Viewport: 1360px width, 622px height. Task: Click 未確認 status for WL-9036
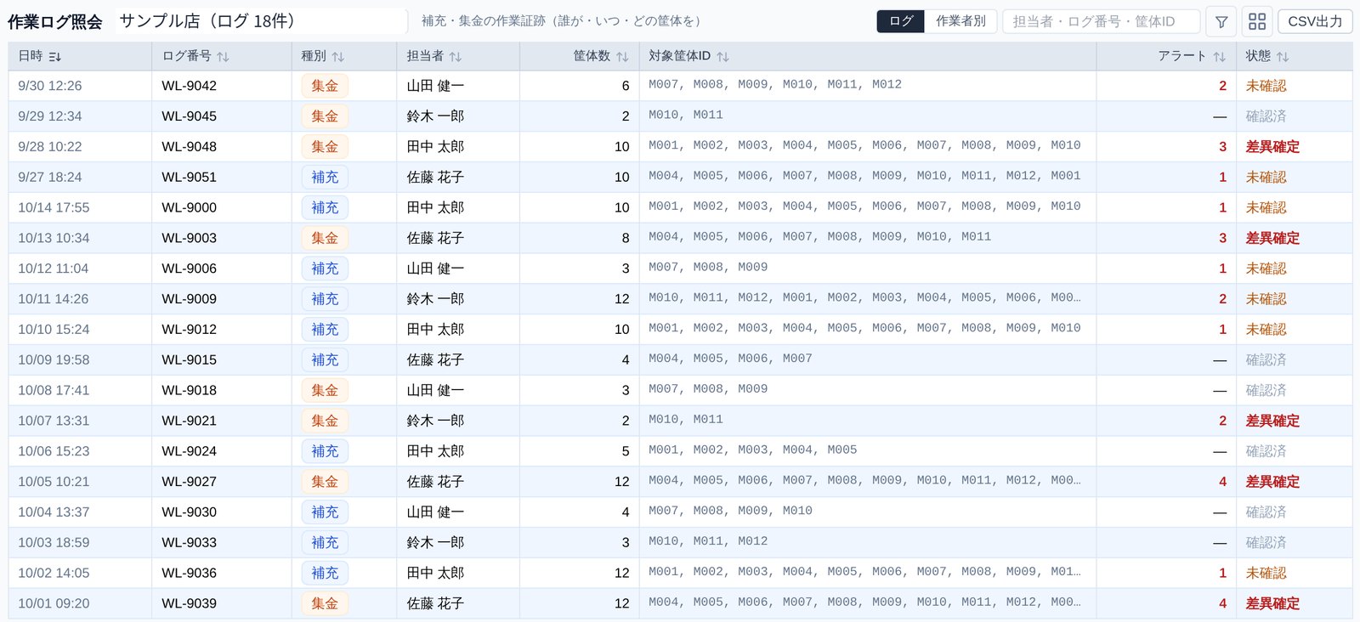[x=1266, y=574]
